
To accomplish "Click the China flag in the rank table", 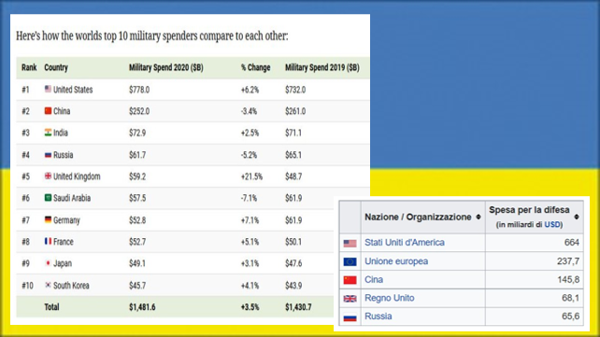I will point(48,111).
